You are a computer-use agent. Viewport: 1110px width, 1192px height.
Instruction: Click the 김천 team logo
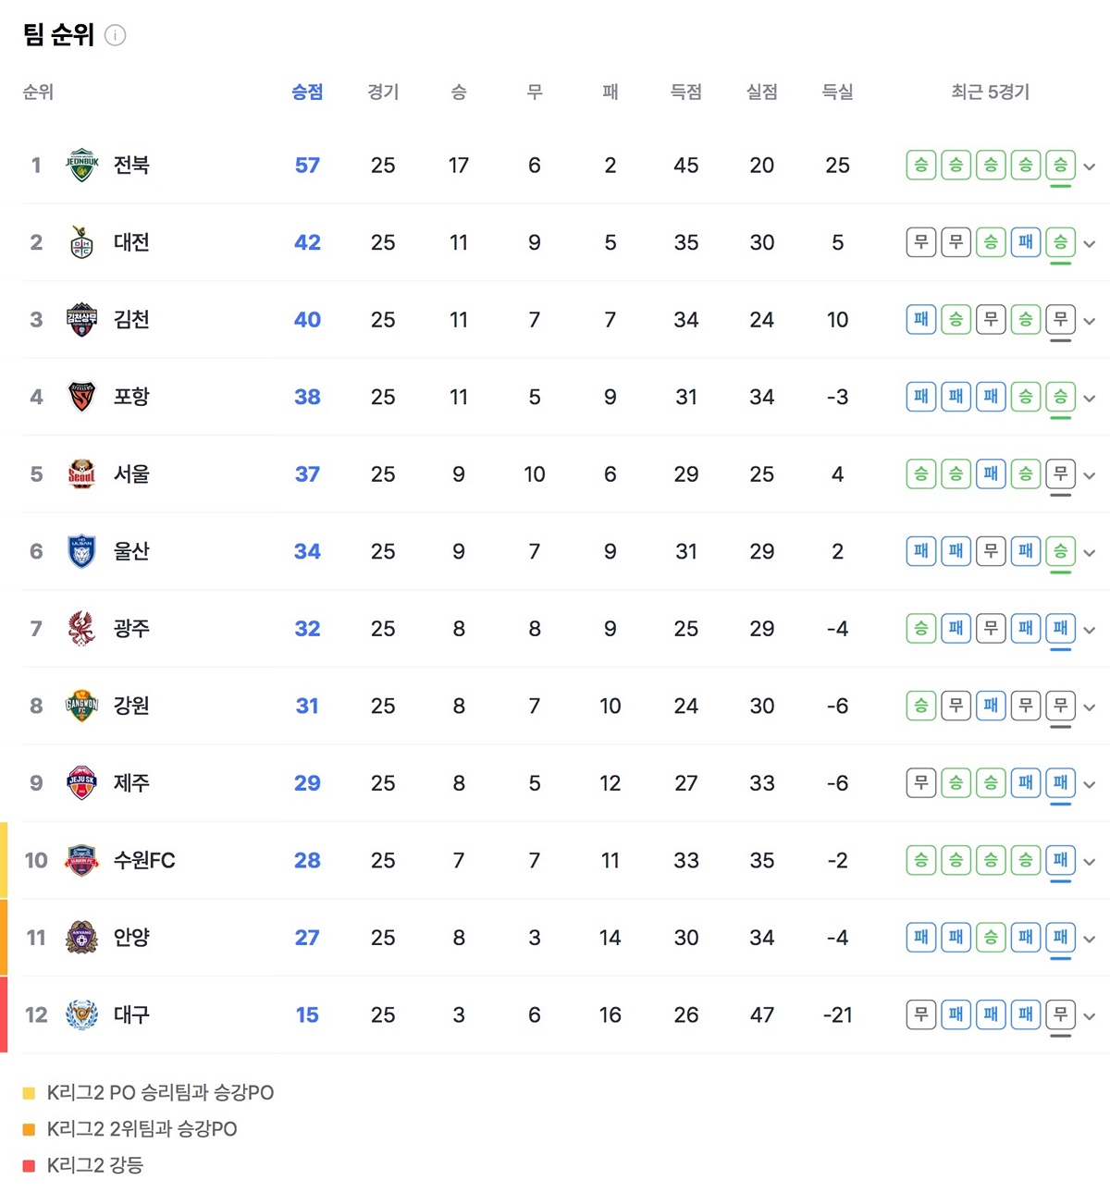(82, 320)
